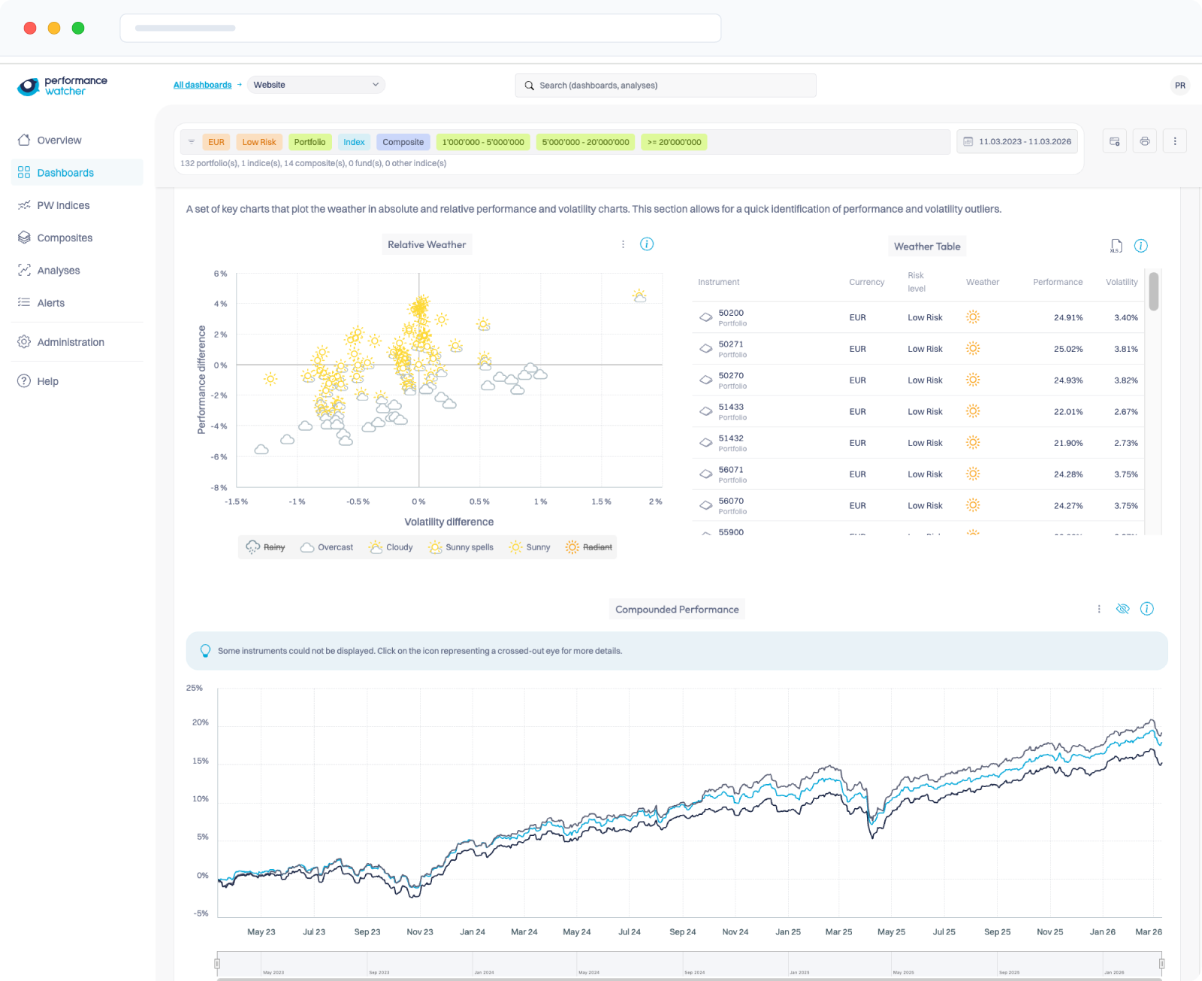The width and height of the screenshot is (1202, 981).
Task: Click the print icon in the toolbar
Action: pos(1144,141)
